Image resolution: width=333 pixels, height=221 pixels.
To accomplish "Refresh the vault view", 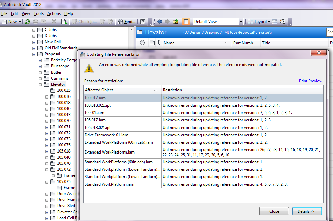I will [28, 21].
